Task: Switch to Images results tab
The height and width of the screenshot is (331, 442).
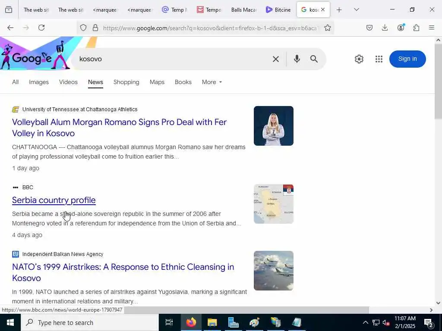Action: [39, 82]
